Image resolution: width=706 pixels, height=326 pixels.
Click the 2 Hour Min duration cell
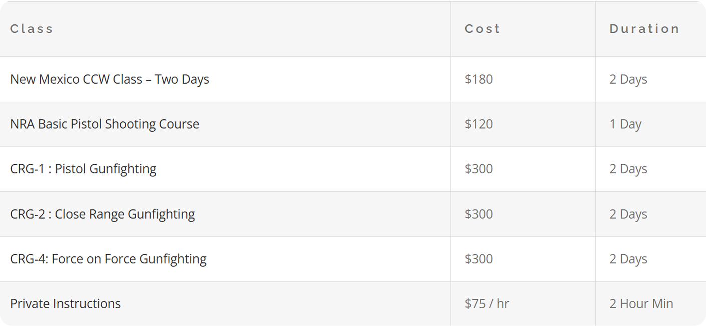click(x=641, y=304)
